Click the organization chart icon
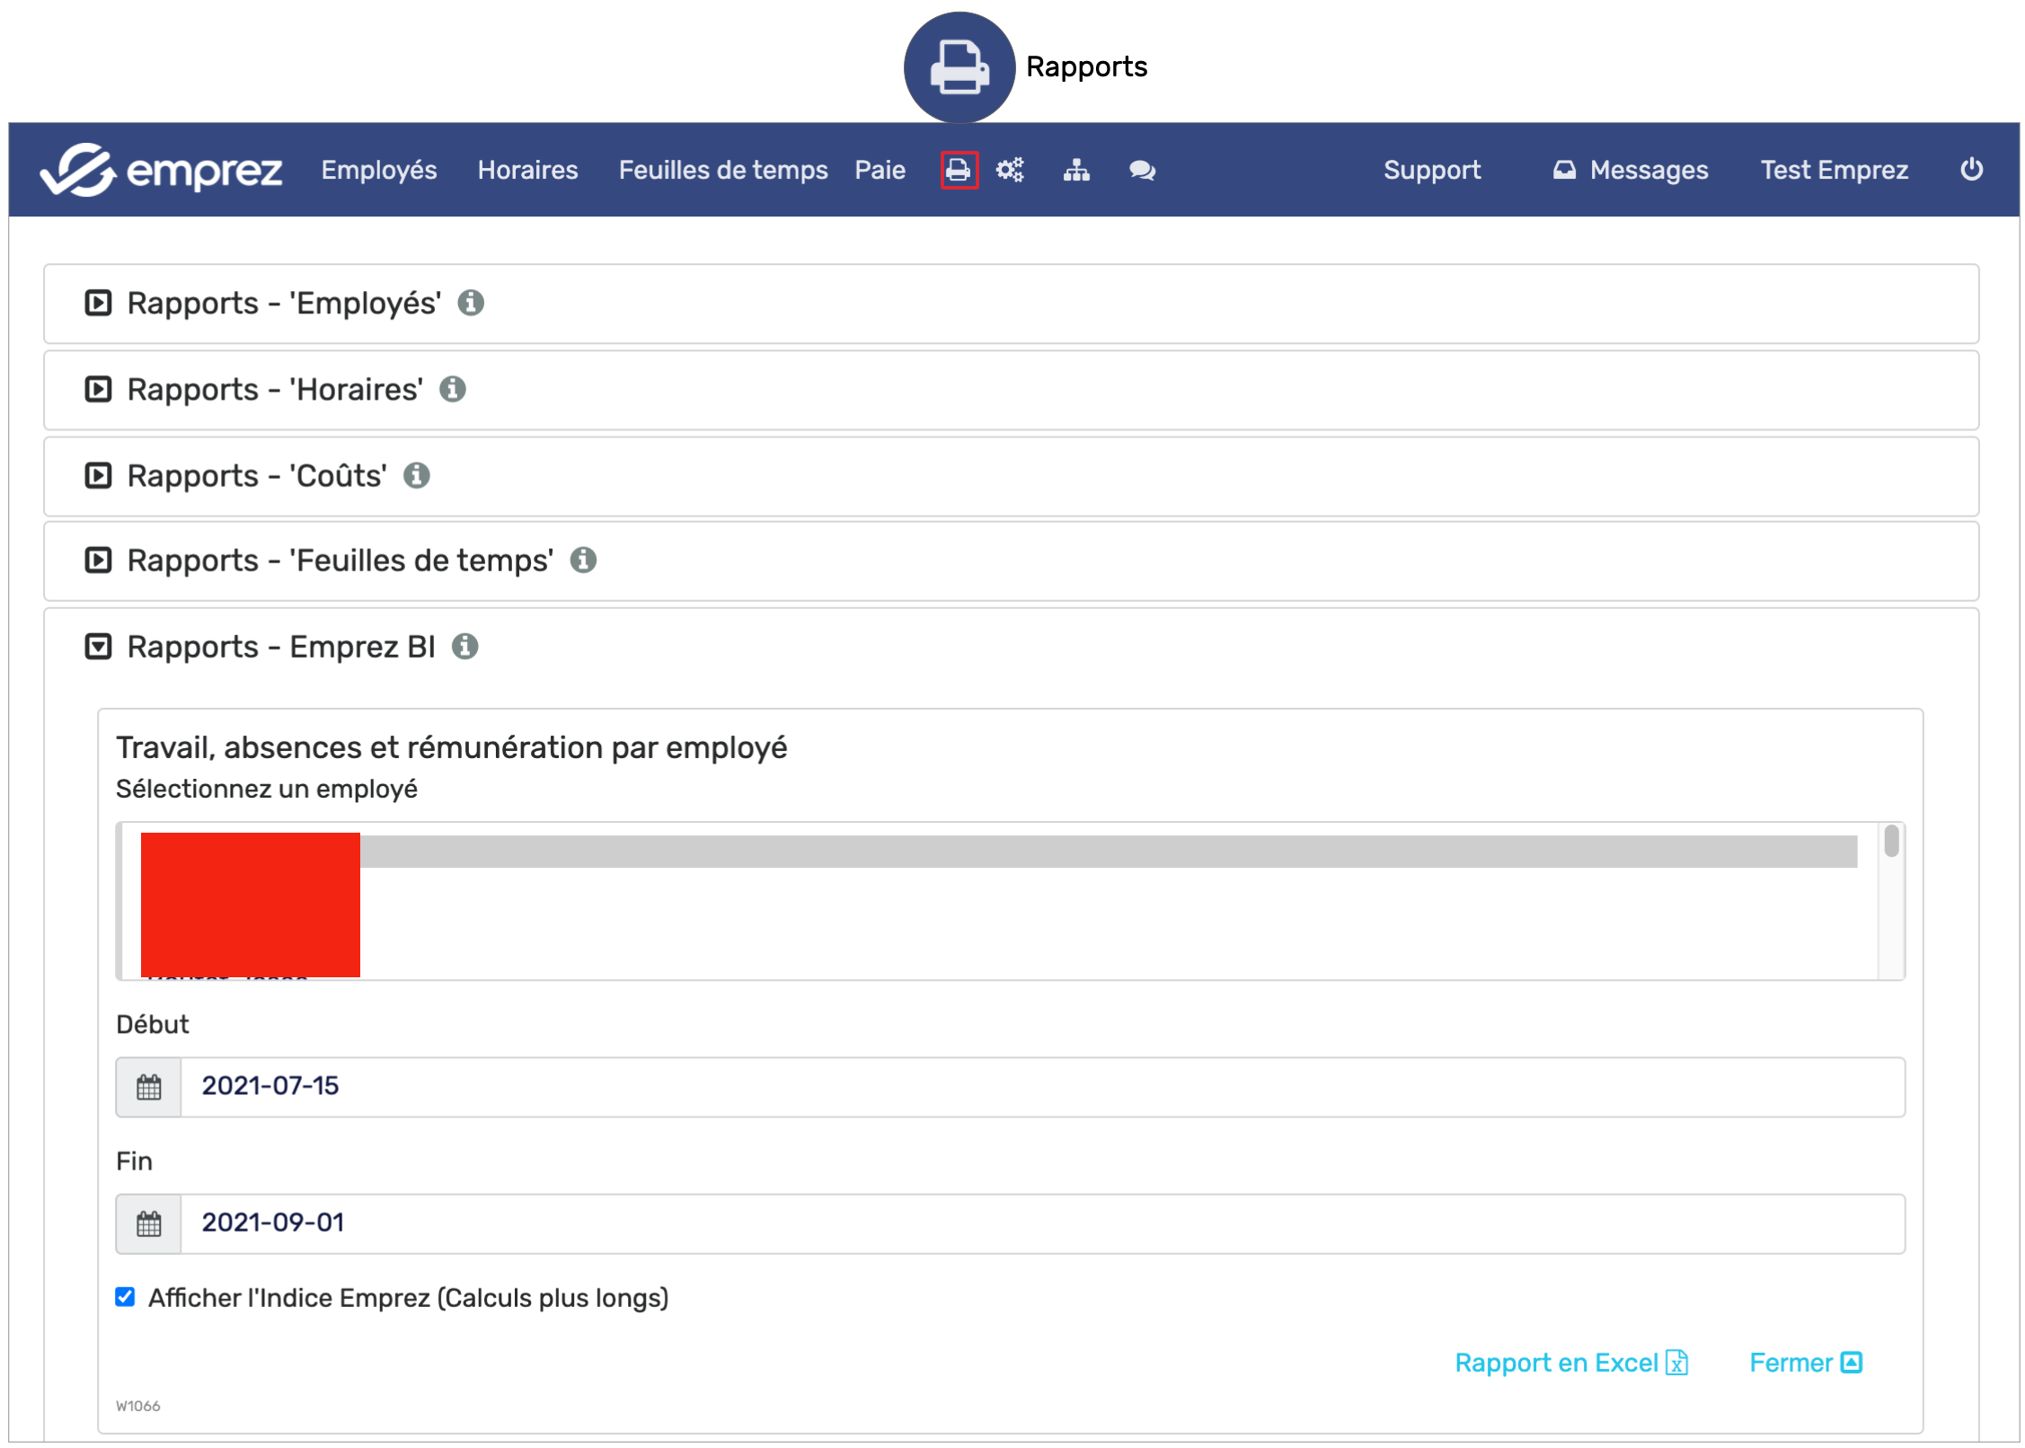The height and width of the screenshot is (1448, 2025). [x=1076, y=170]
